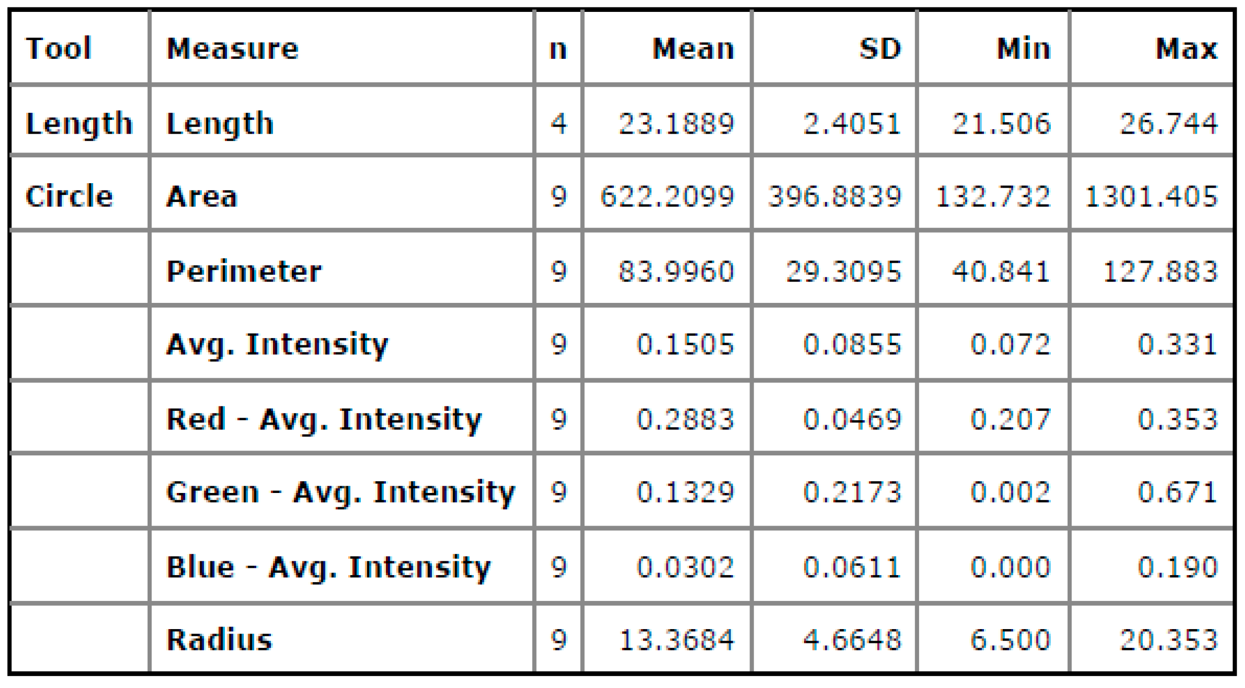Image resolution: width=1245 pixels, height=688 pixels.
Task: Click the Length mean value 23.1889
Action: (x=676, y=123)
